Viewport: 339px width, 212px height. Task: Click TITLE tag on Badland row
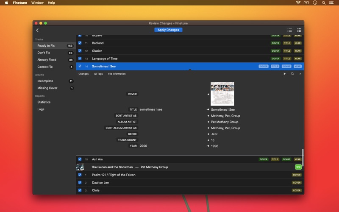[287, 43]
